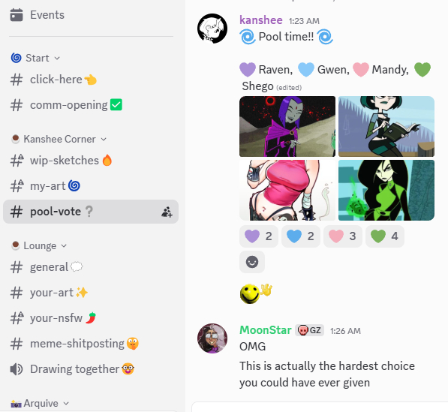Toggle the blue heart reaction

click(x=301, y=236)
